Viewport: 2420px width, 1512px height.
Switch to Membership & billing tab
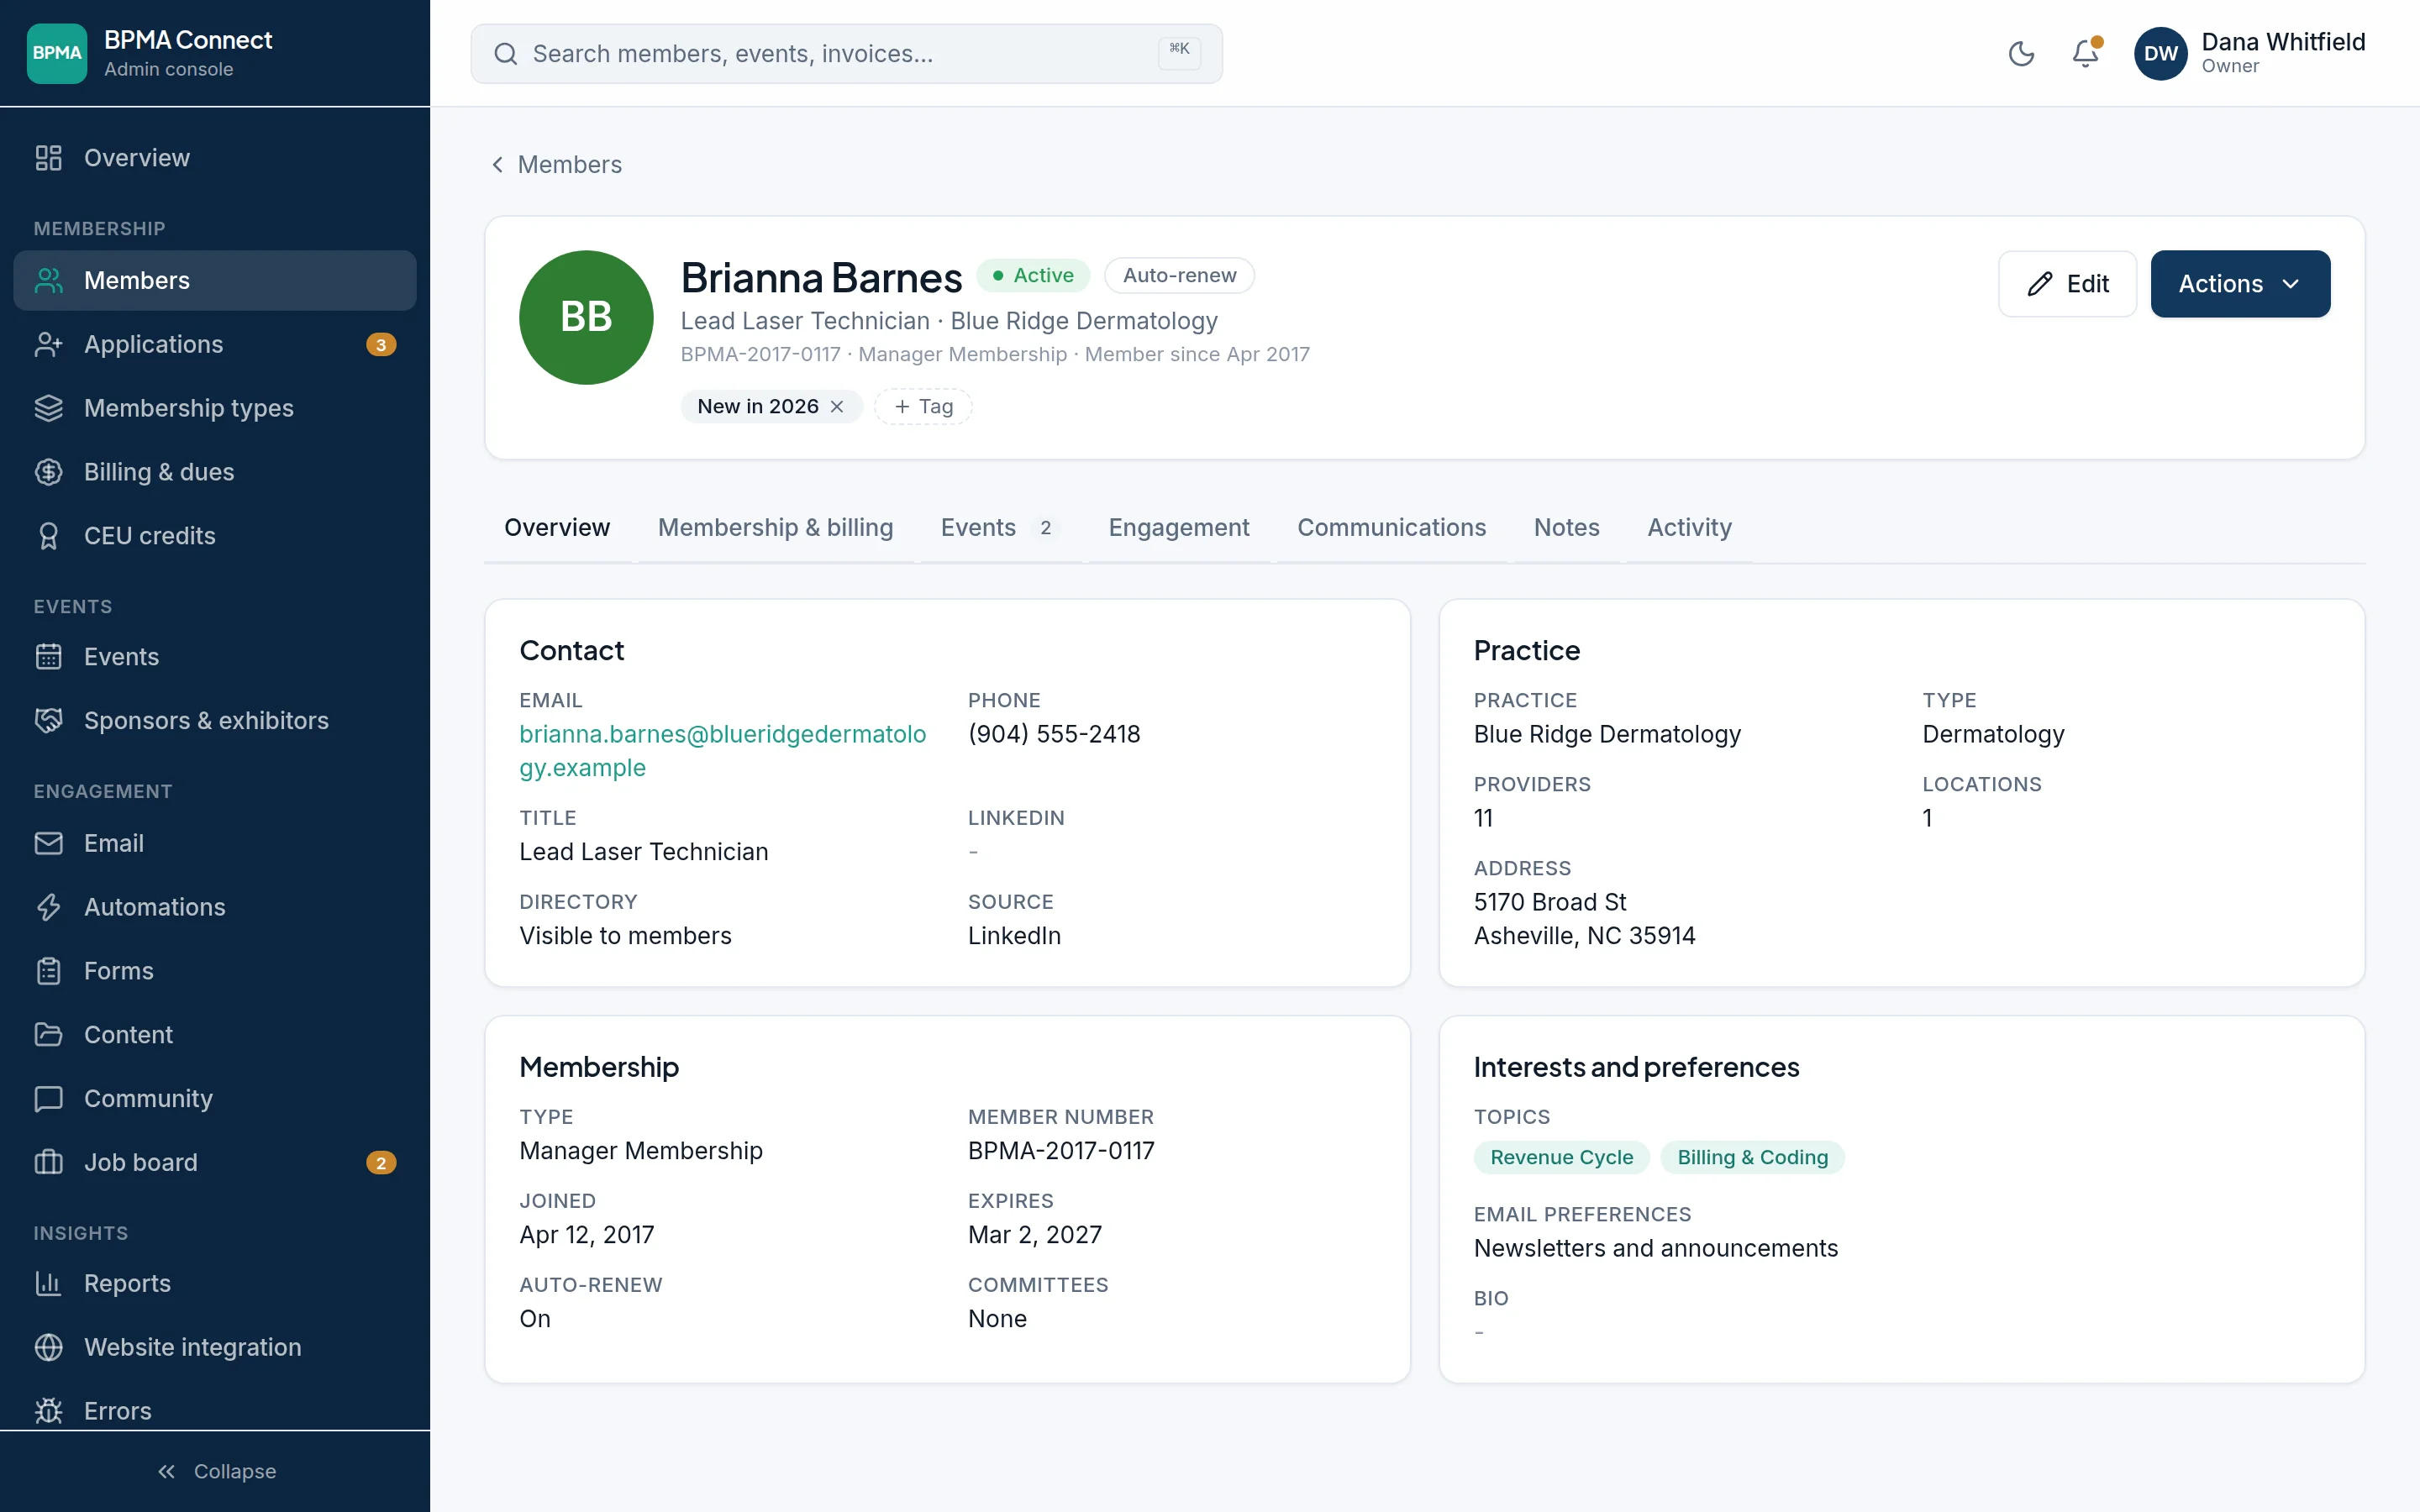coord(775,528)
